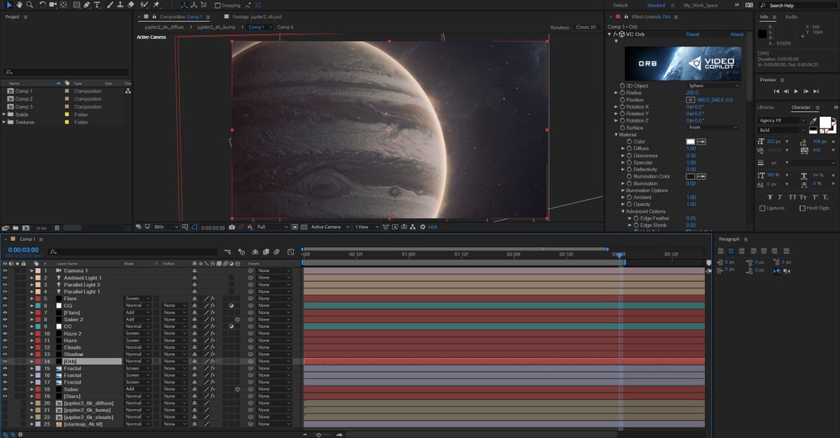Image resolution: width=840 pixels, height=438 pixels.
Task: Select the Unified Camera tool
Action: (53, 5)
